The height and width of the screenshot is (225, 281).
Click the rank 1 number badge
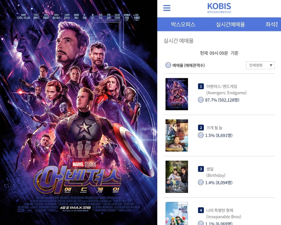click(x=201, y=86)
